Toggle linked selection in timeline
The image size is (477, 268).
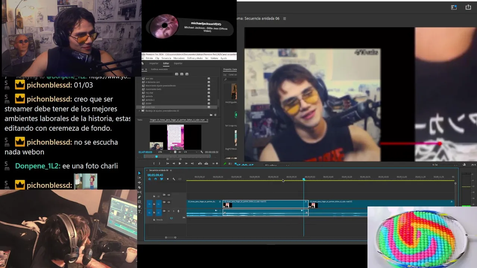pos(161,179)
